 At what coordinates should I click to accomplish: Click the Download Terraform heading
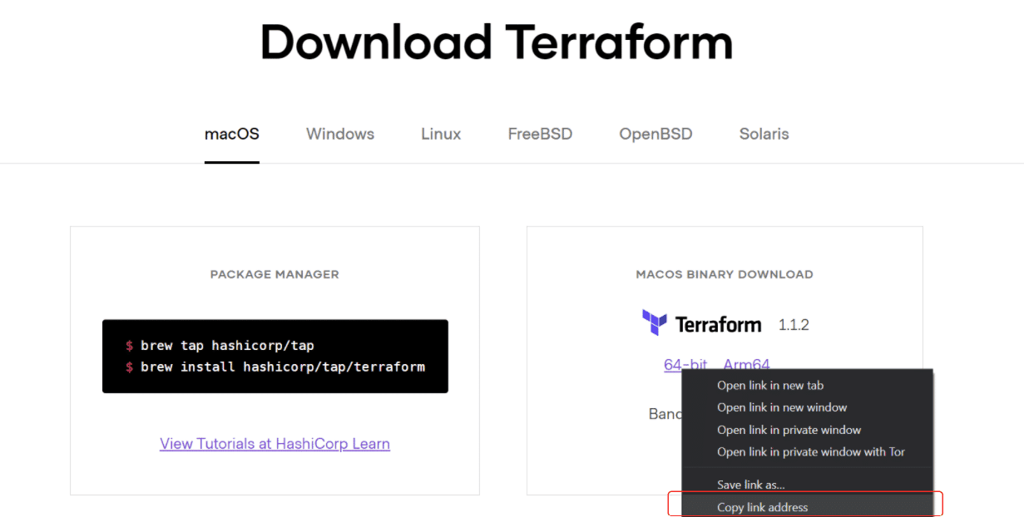coord(497,42)
